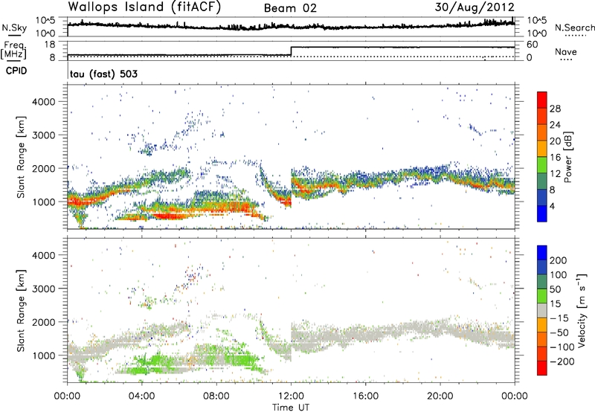Image resolution: width=595 pixels, height=412 pixels.
Task: Click the power scale value 16
Action: click(x=555, y=158)
